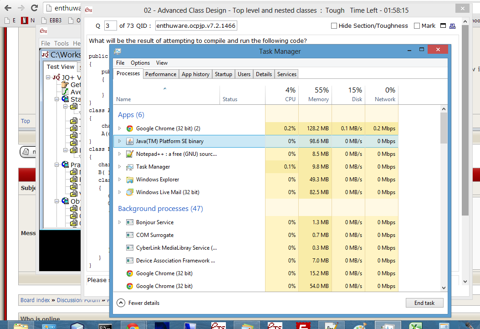Open Task Manager File menu
Image resolution: width=480 pixels, height=329 pixels.
pyautogui.click(x=120, y=63)
